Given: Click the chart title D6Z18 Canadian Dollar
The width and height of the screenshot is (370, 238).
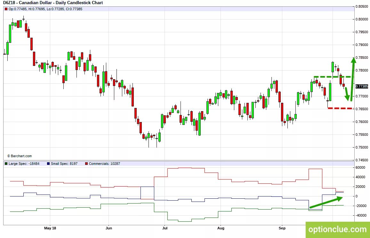Looking at the screenshot, I should 53,3.
